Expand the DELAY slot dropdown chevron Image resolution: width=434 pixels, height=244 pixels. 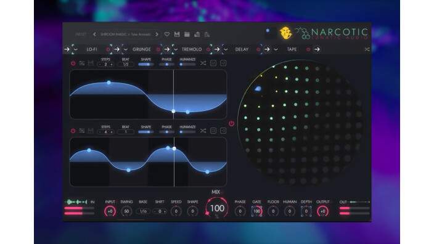[x=226, y=49]
